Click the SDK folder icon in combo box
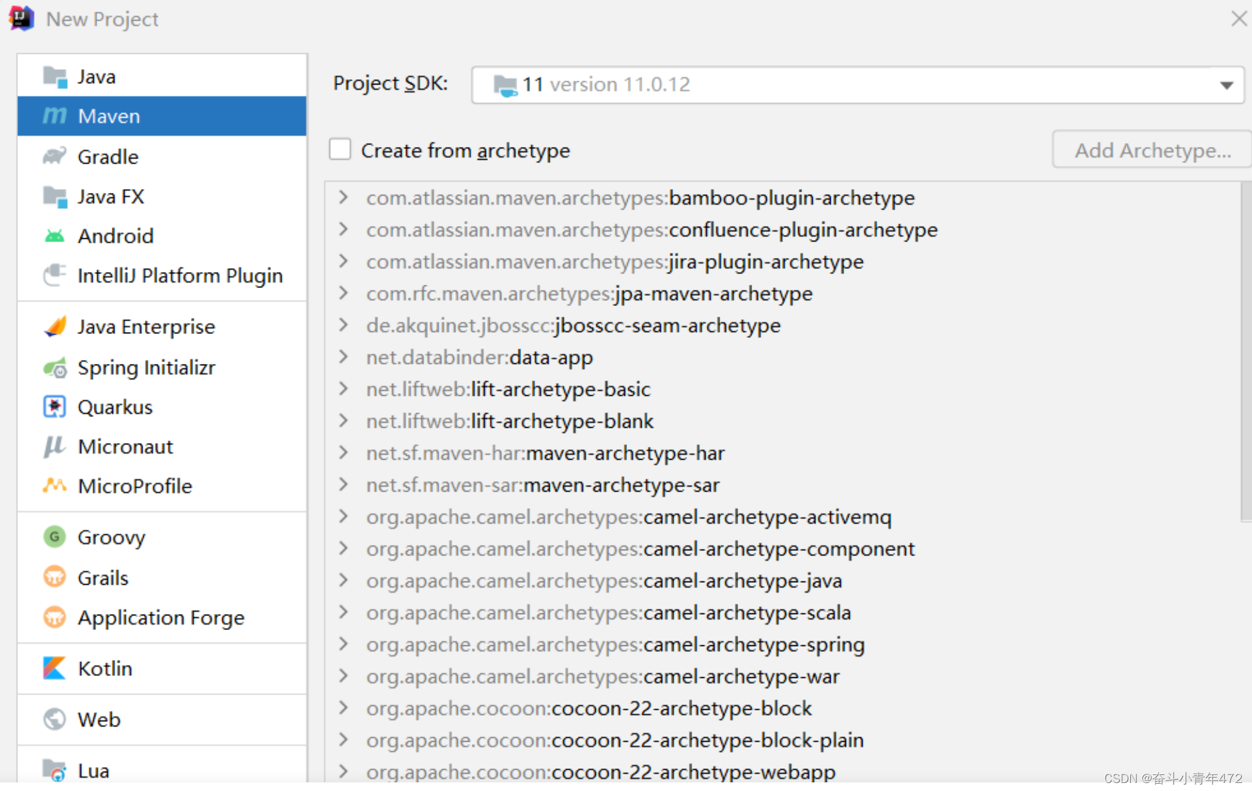This screenshot has width=1252, height=791. (505, 85)
